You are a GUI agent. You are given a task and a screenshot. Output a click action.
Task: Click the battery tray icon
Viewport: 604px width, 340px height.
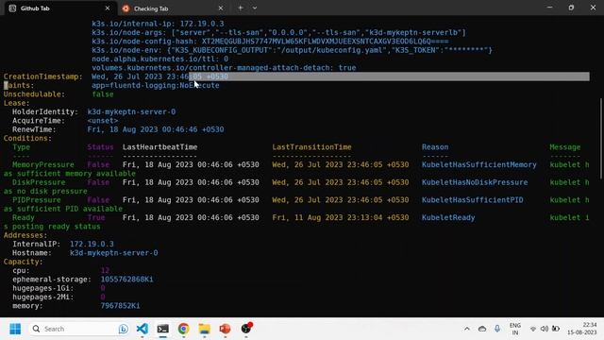[556, 329]
